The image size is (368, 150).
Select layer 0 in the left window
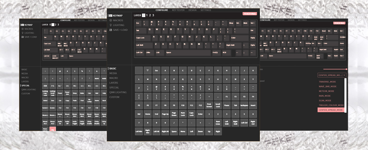(50, 24)
